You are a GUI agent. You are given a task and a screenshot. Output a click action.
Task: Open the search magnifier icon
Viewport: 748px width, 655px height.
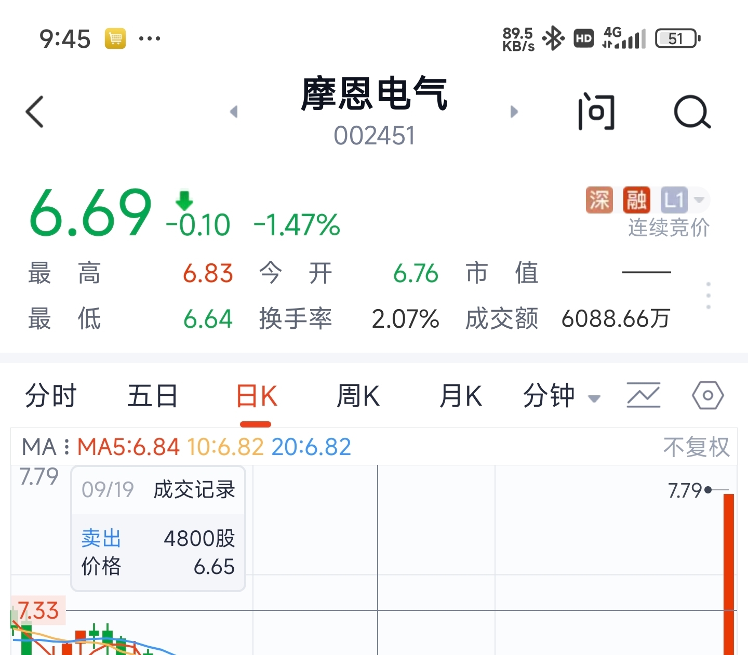(692, 112)
